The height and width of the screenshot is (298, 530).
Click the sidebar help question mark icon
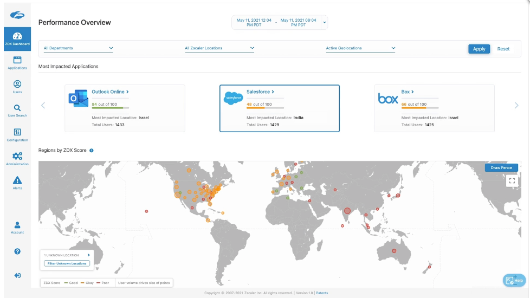17,251
